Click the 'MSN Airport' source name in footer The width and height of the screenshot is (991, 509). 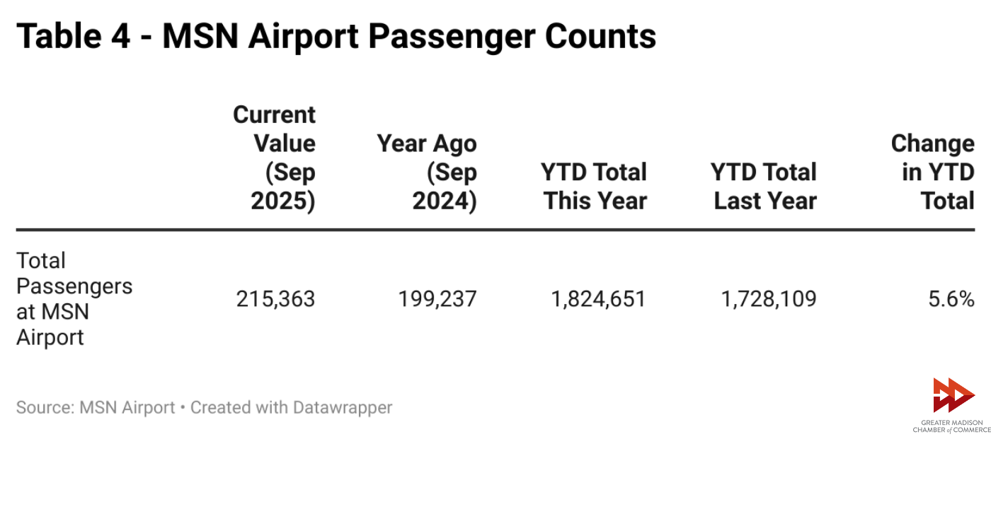pos(127,408)
